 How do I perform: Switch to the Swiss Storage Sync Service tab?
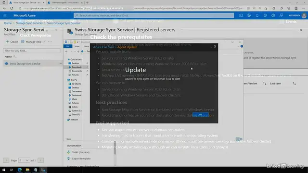tap(26, 3)
